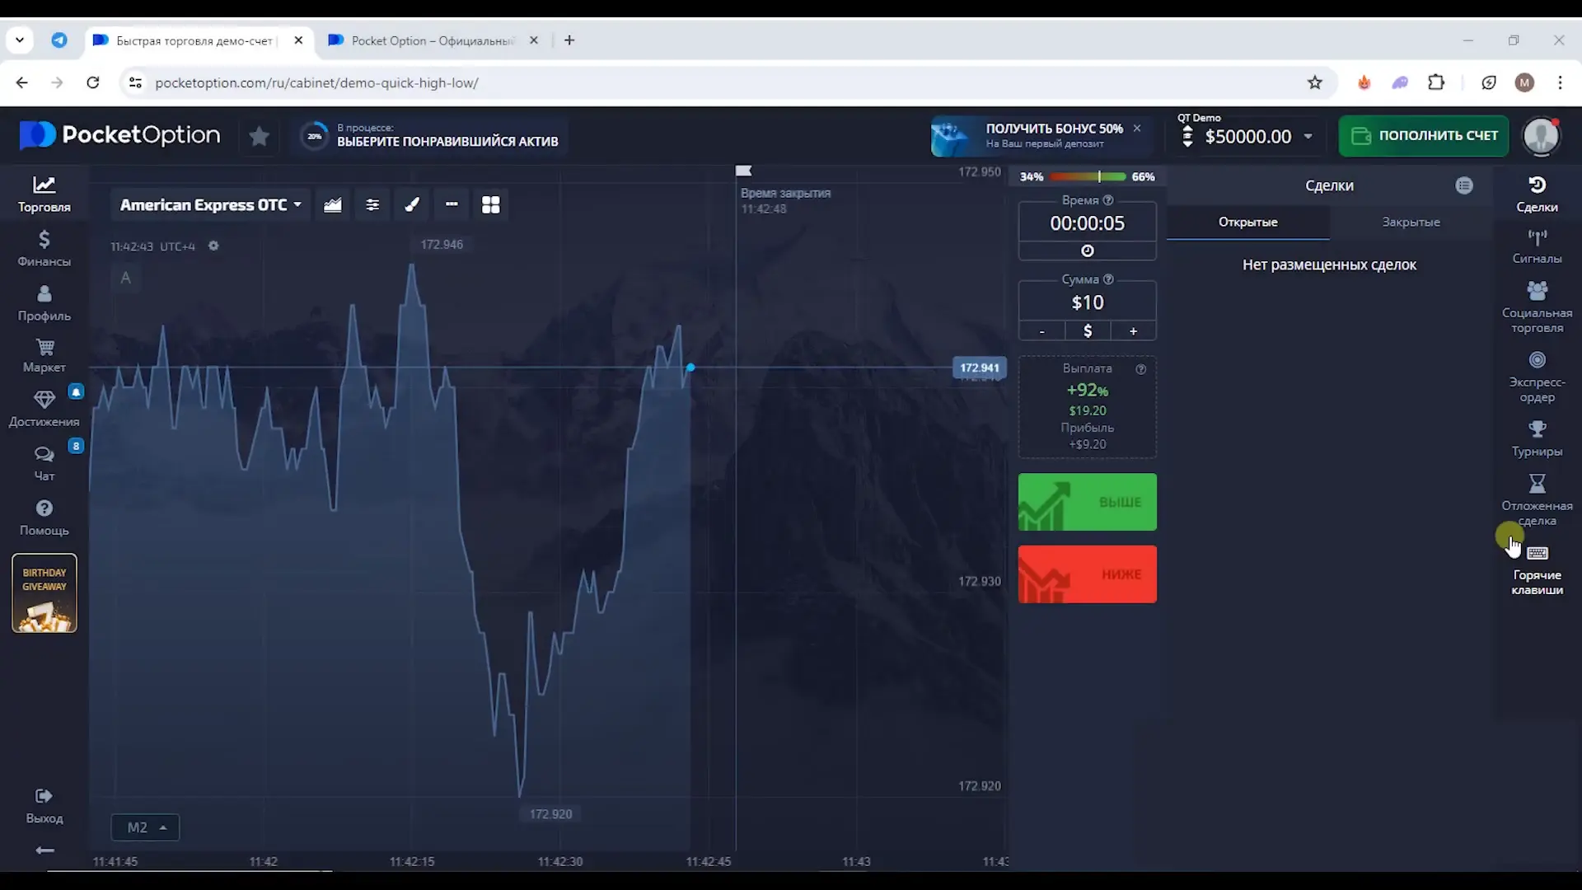Increase trade amount with the plus button

(1133, 330)
